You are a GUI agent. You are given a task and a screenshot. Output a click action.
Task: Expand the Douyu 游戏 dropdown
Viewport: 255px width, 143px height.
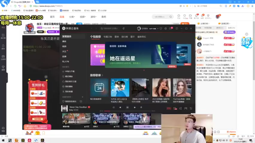93,17
